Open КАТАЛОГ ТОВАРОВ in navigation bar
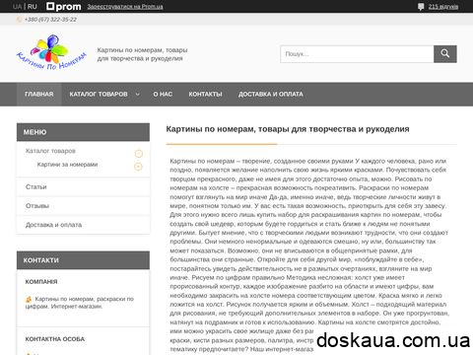473x355 pixels. (x=99, y=94)
